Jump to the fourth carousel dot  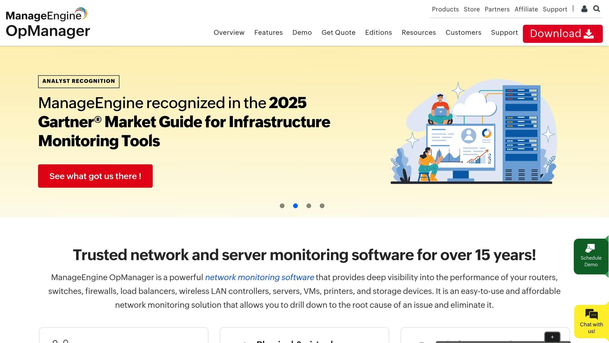click(x=322, y=206)
